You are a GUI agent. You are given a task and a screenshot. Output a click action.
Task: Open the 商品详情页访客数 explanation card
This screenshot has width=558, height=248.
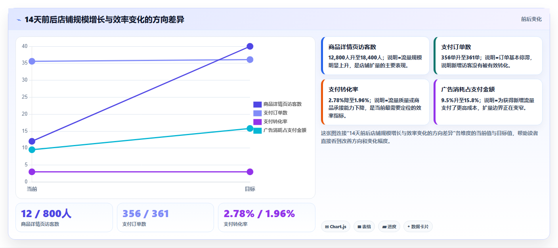pyautogui.click(x=375, y=56)
